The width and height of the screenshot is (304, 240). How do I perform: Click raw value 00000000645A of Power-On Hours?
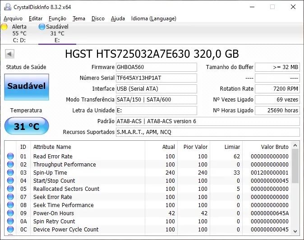click(270, 213)
